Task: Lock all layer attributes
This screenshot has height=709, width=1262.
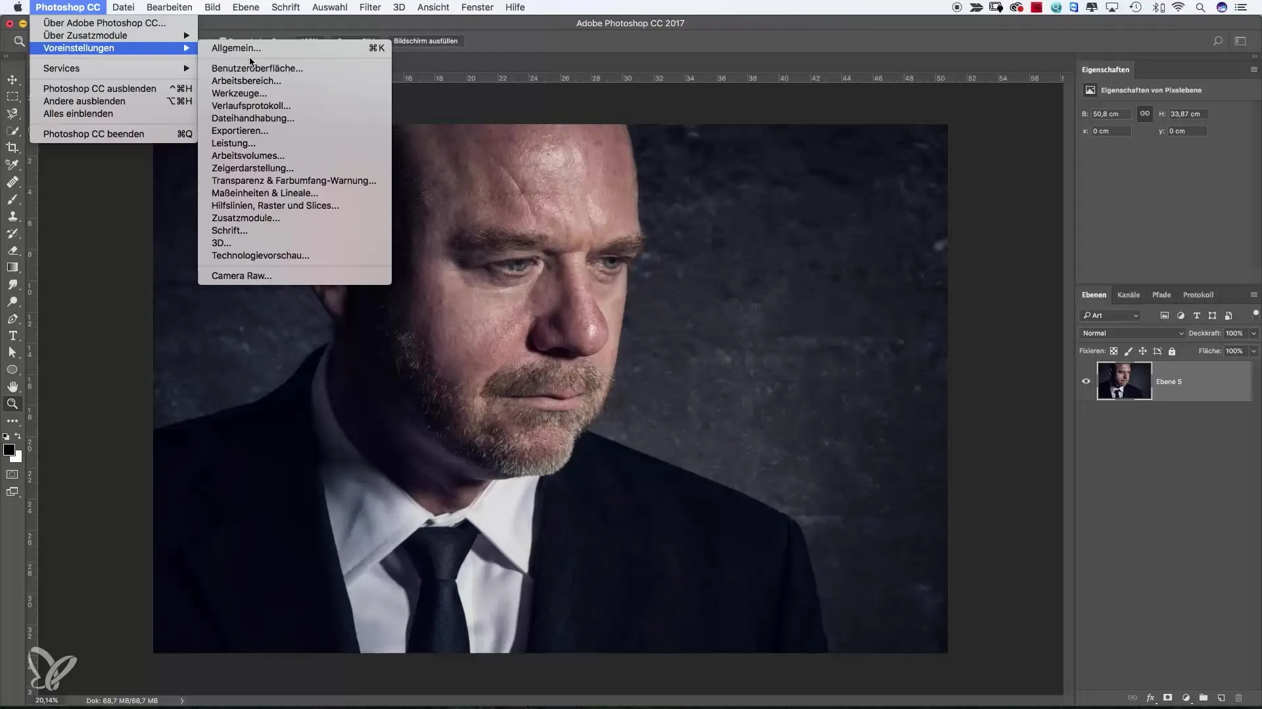Action: (1172, 351)
